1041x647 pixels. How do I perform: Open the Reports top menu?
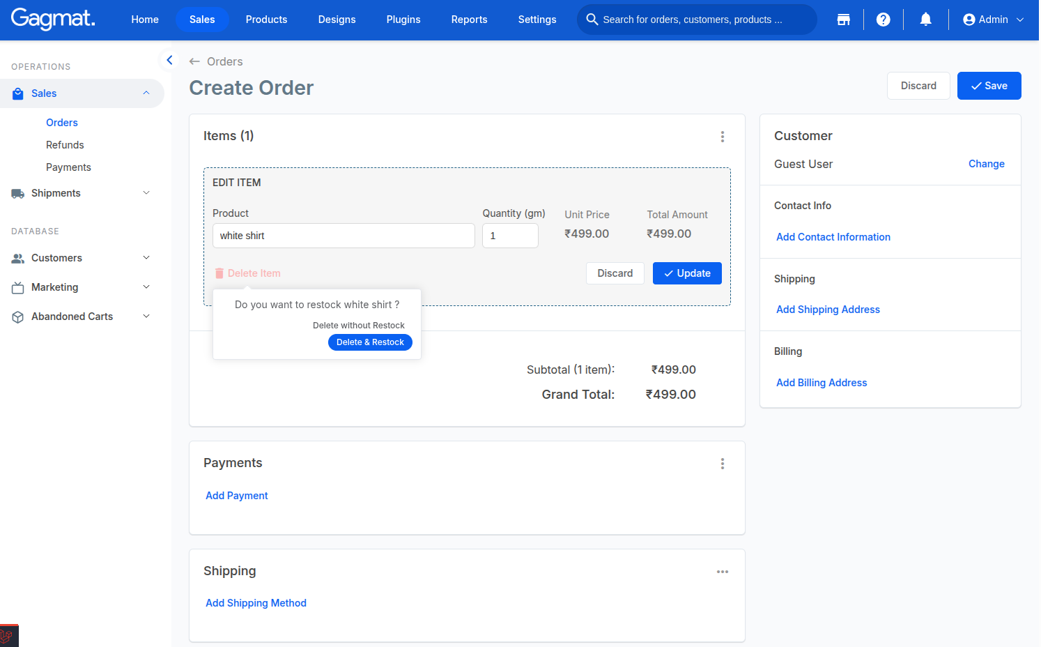469,20
